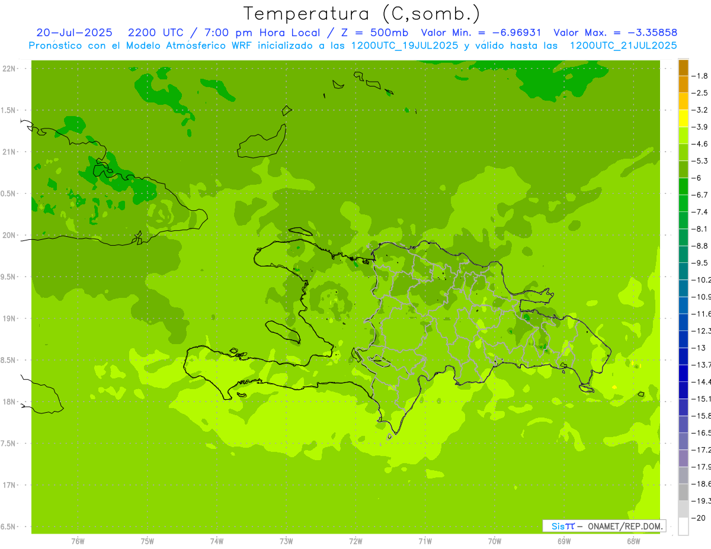Click the '-20' colorbar label
Viewport: 711px width, 549px height.
[700, 518]
